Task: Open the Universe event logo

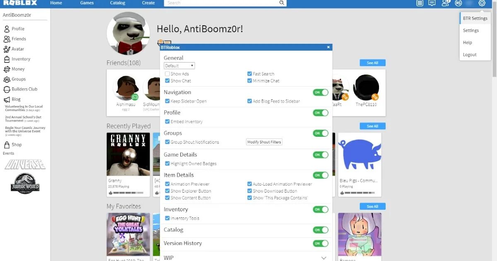Action: (x=25, y=164)
